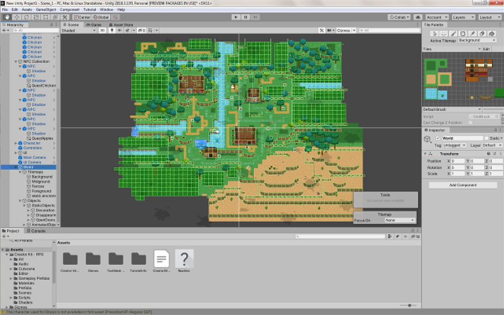Click the Step frame button
504x315 pixels.
coord(255,17)
